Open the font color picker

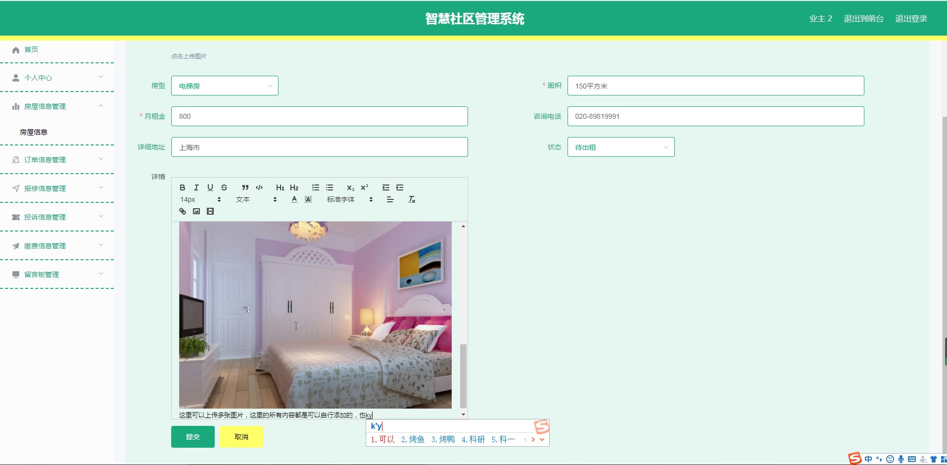[294, 199]
